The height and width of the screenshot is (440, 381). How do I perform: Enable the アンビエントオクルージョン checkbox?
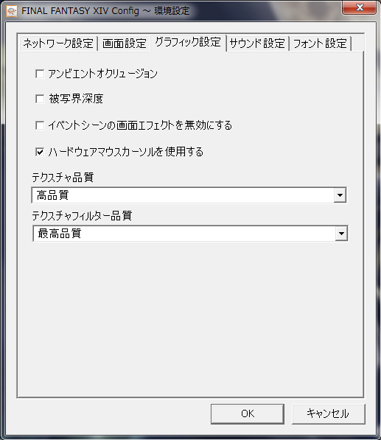click(40, 74)
